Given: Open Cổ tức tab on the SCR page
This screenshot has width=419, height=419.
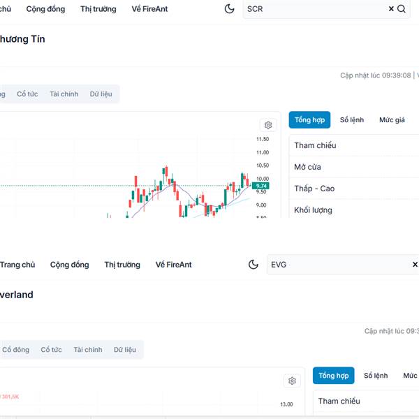Looking at the screenshot, I should (x=27, y=94).
